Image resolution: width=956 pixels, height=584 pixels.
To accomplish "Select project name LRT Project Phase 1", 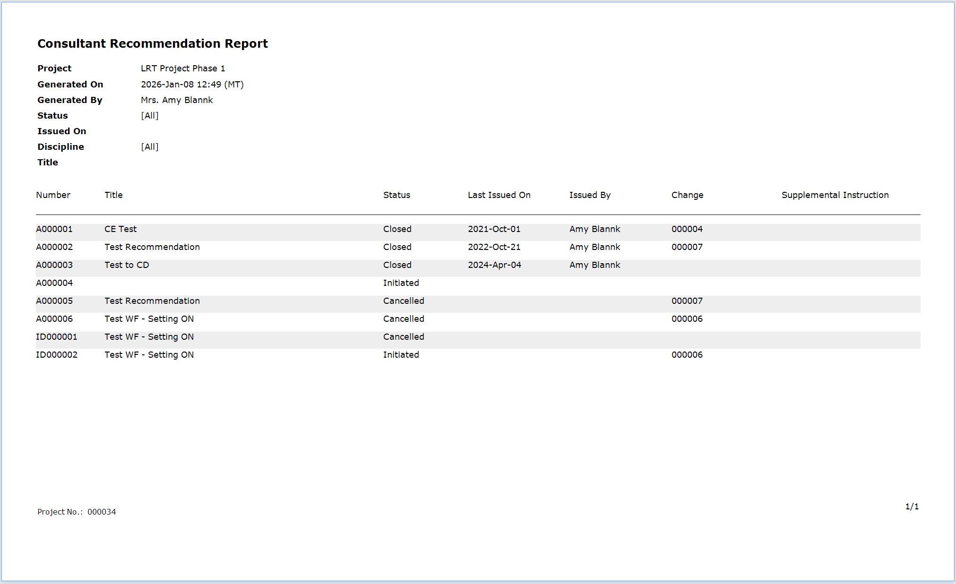I will pyautogui.click(x=183, y=69).
